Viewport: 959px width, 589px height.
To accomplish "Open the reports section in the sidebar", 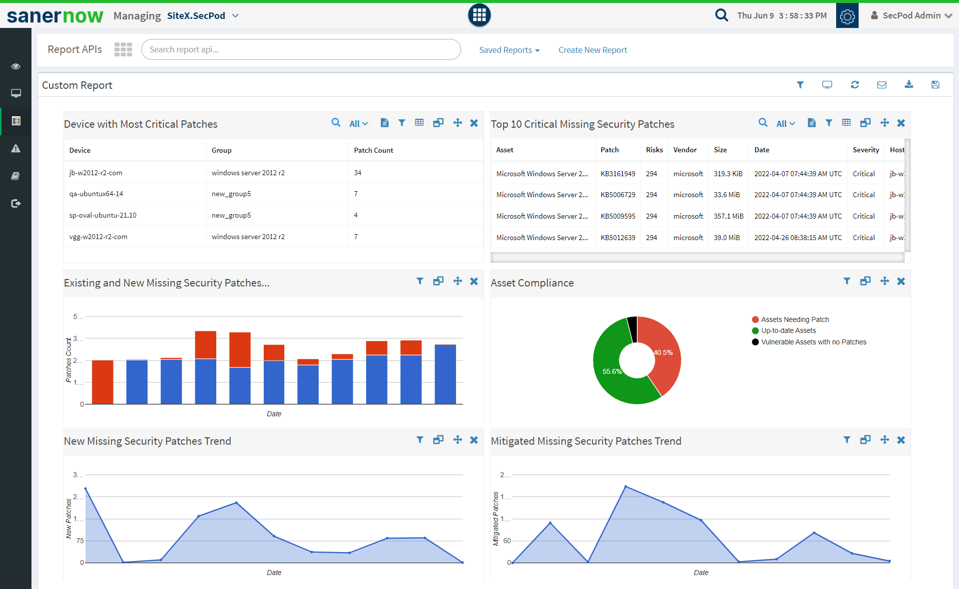I will (x=16, y=121).
